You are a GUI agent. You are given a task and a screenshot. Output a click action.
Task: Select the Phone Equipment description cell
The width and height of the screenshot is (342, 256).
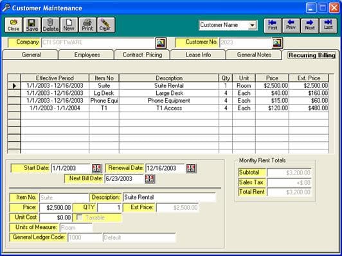[169, 101]
